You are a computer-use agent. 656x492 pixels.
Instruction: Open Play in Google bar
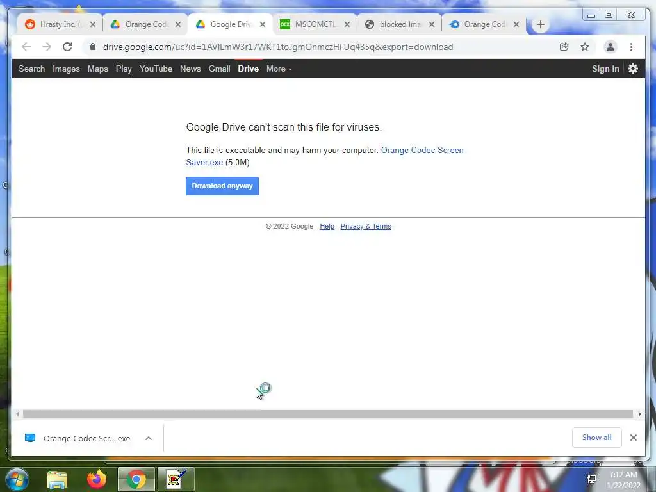[124, 69]
